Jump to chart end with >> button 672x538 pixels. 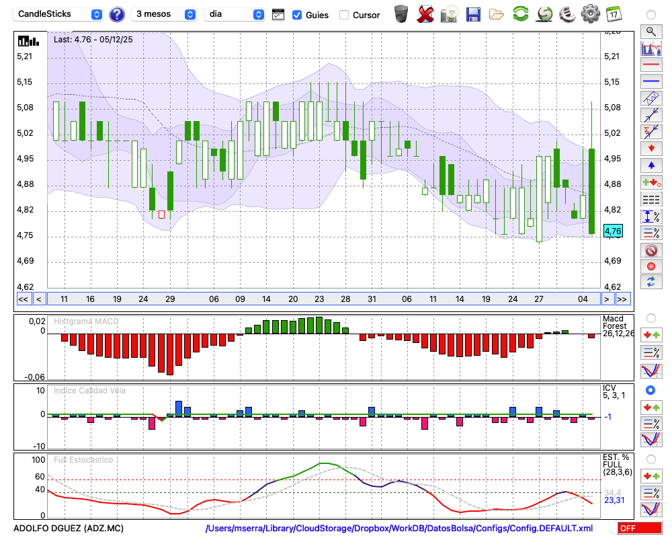622,299
